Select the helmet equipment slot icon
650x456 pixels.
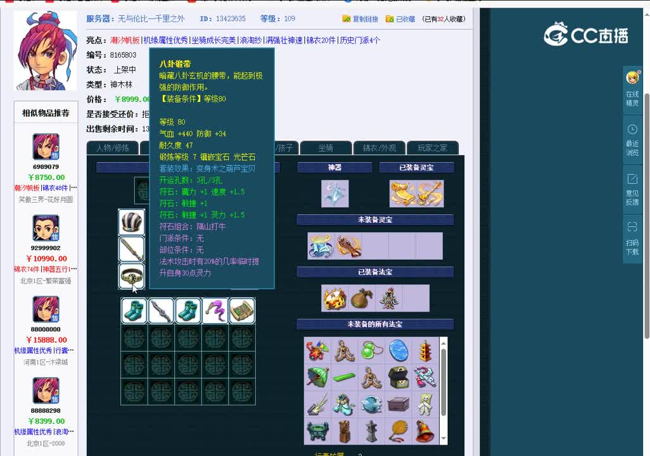click(x=131, y=222)
